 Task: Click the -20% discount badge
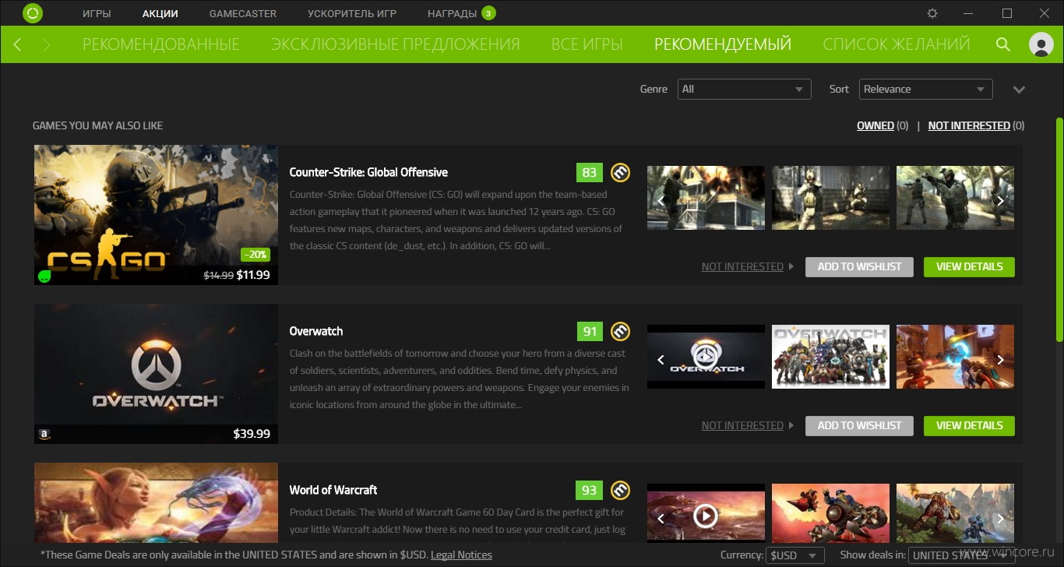pos(255,255)
